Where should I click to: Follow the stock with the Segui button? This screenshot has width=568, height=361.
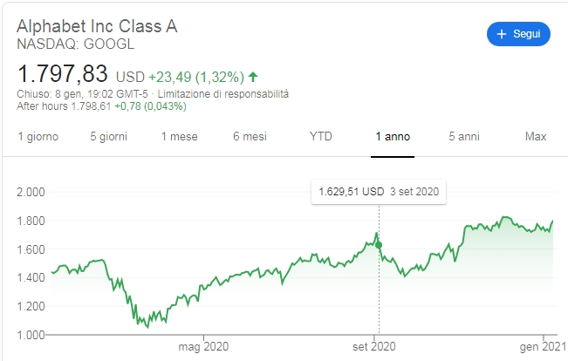tap(518, 34)
